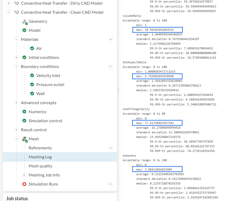Select Advanced concepts item
Image resolution: width=249 pixels, height=201 pixels.
click(39, 103)
